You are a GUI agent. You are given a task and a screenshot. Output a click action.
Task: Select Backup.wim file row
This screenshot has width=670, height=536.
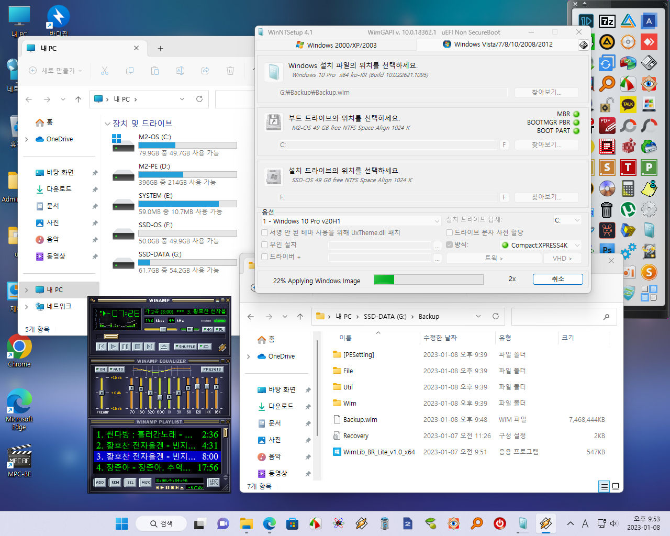tap(468, 420)
